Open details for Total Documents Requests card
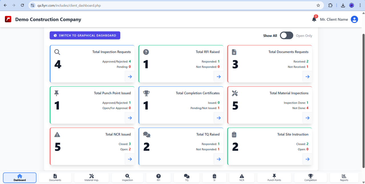 tap(307, 76)
